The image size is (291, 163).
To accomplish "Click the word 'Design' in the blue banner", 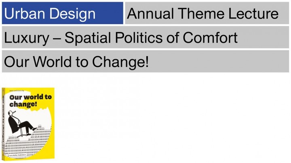I will (72, 14).
